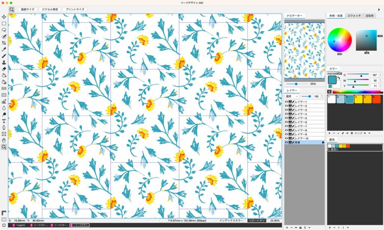Viewport: 384px width, 230px height.
Task: Click the 画面サイズ button
Action: [27, 9]
